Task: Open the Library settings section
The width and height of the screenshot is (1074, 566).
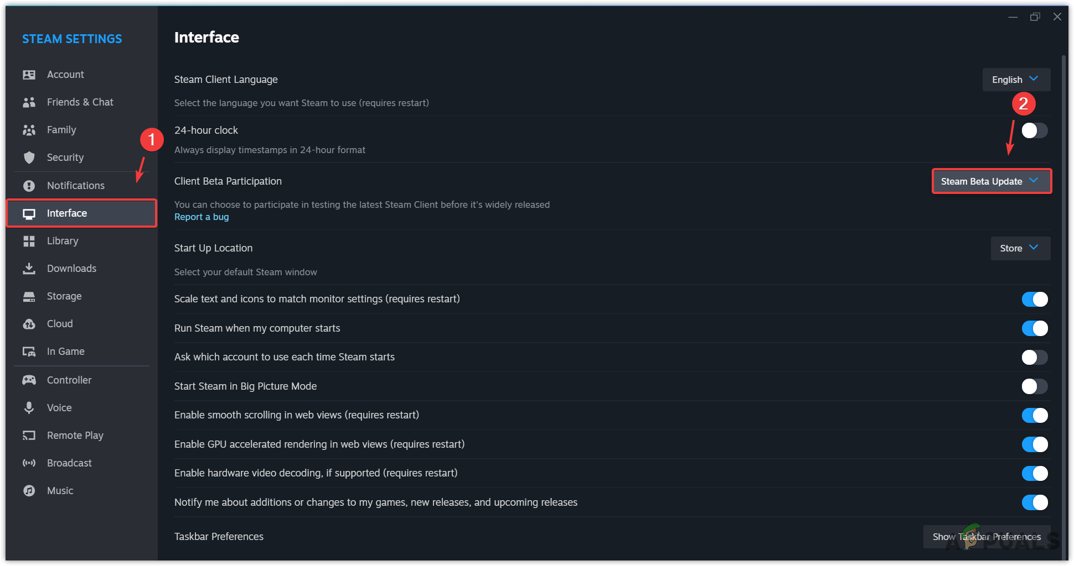Action: click(63, 241)
